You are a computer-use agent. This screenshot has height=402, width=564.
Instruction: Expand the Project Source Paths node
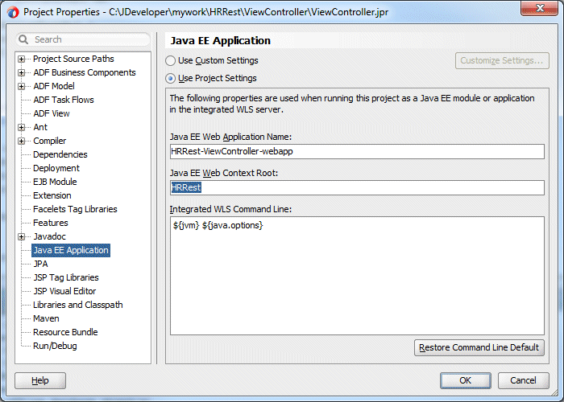pyautogui.click(x=22, y=59)
